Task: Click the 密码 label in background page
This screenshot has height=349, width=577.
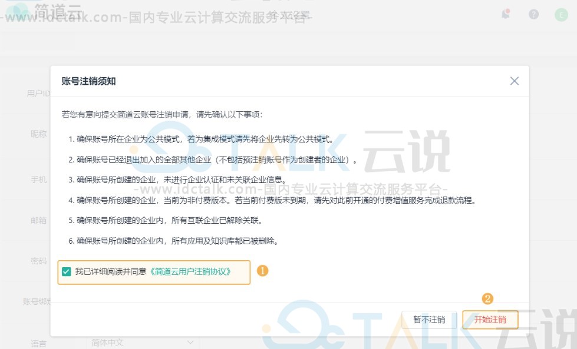Action: tap(39, 261)
